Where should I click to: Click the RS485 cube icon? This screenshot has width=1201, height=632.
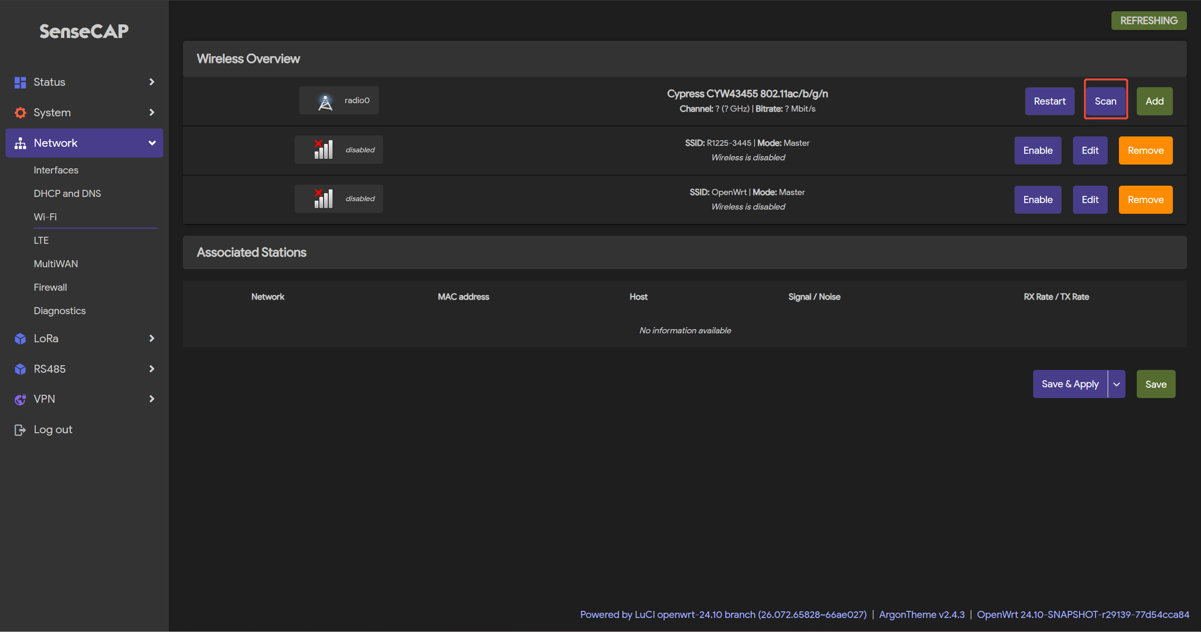(x=20, y=369)
